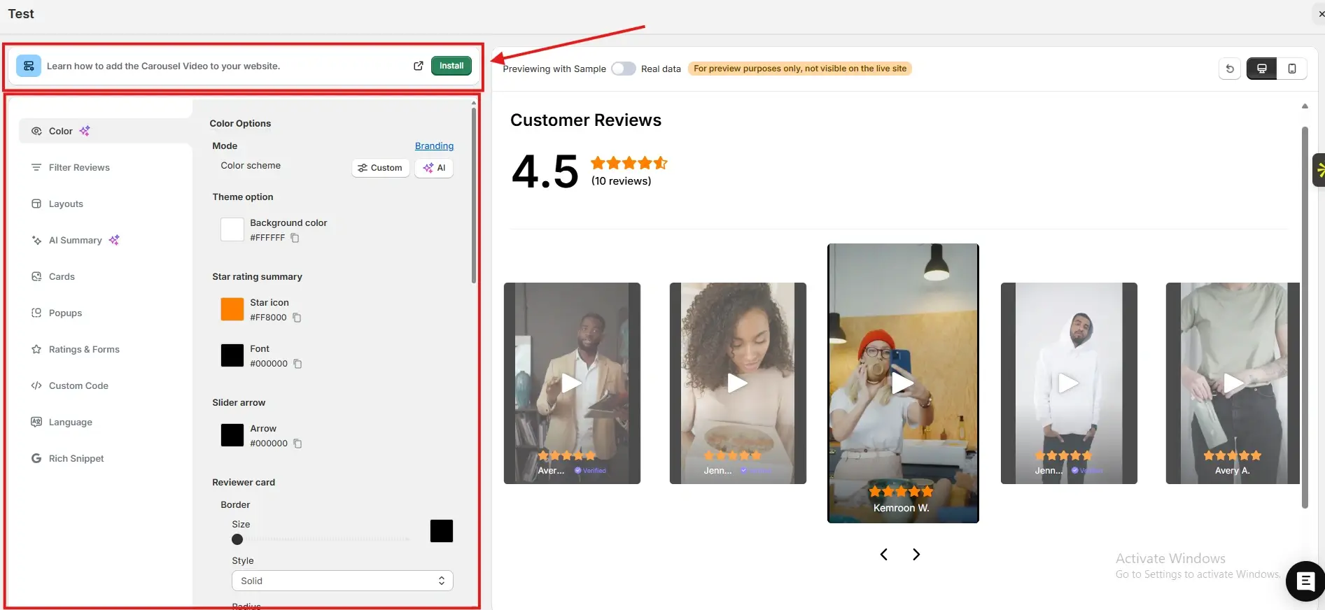The height and width of the screenshot is (610, 1325).
Task: Select the AI Summary menu item
Action: coord(76,240)
